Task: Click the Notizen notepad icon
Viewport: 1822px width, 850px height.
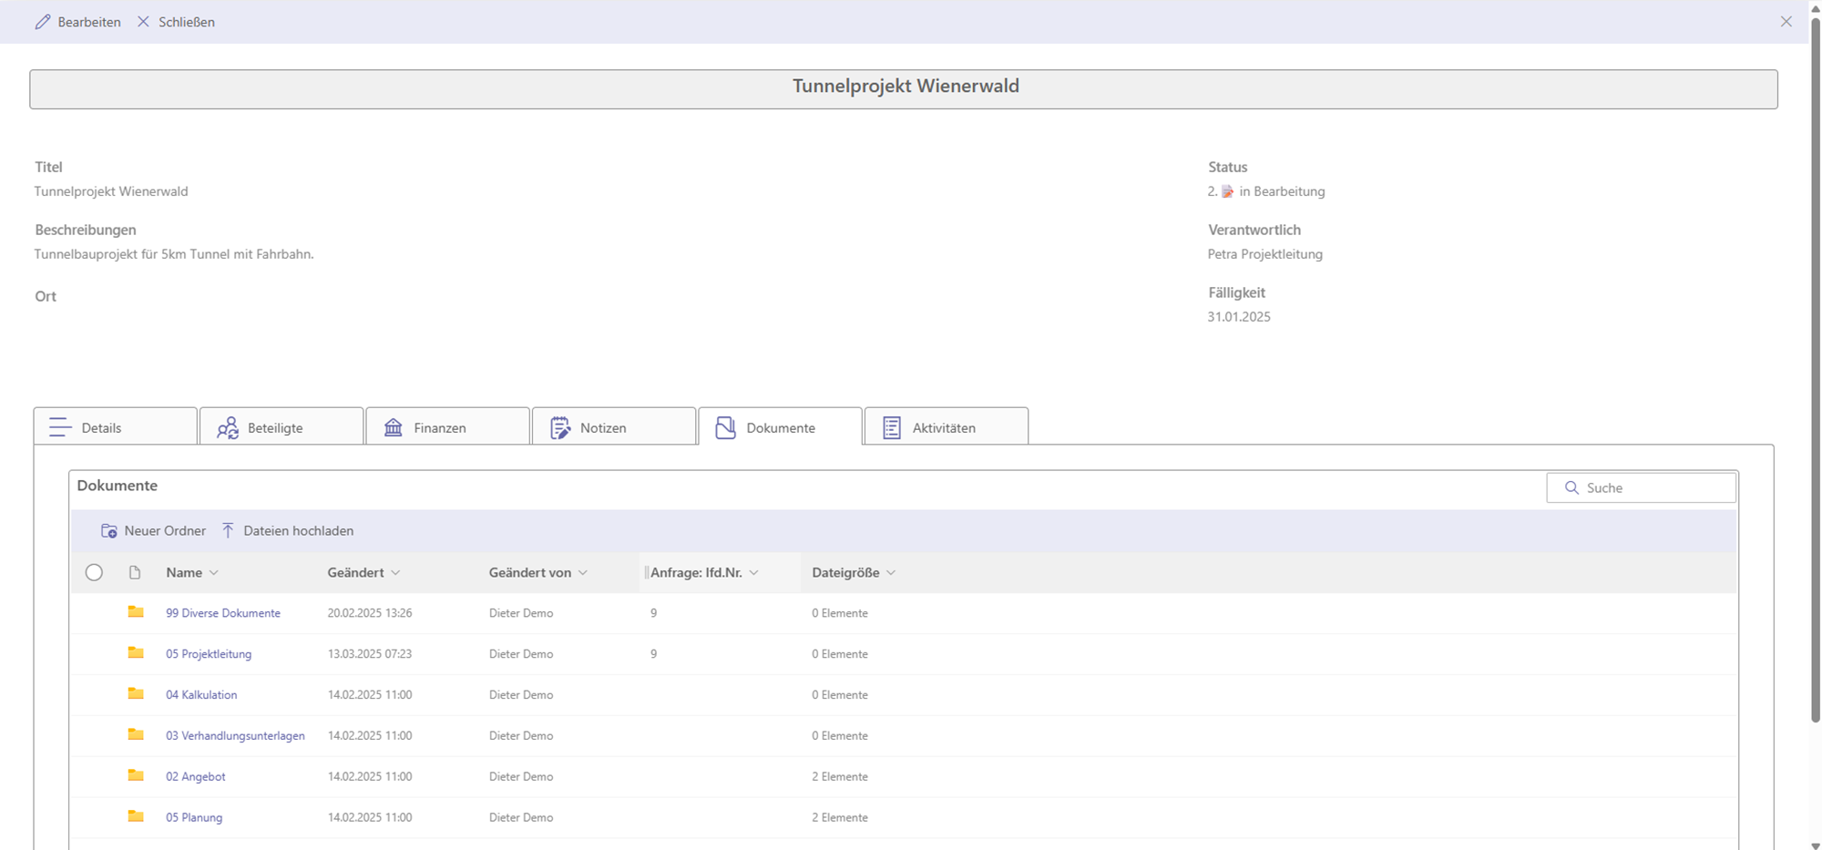Action: [560, 428]
